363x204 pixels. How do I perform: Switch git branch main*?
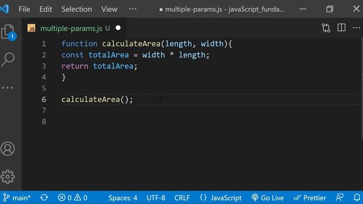pyautogui.click(x=16, y=198)
